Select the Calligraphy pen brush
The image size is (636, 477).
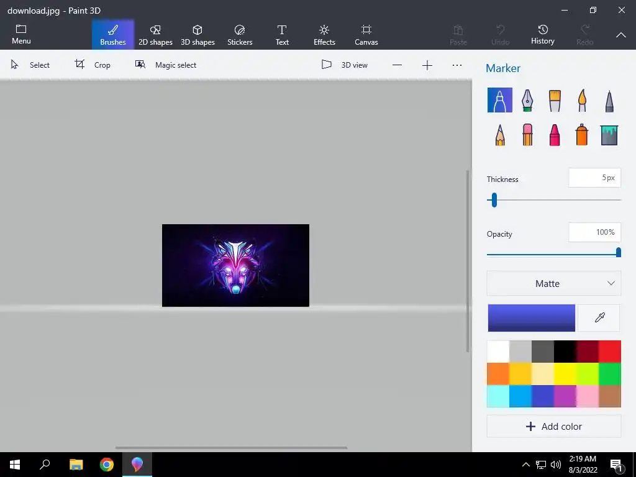[x=527, y=100]
